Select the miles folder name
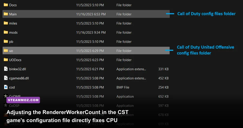 [13, 23]
